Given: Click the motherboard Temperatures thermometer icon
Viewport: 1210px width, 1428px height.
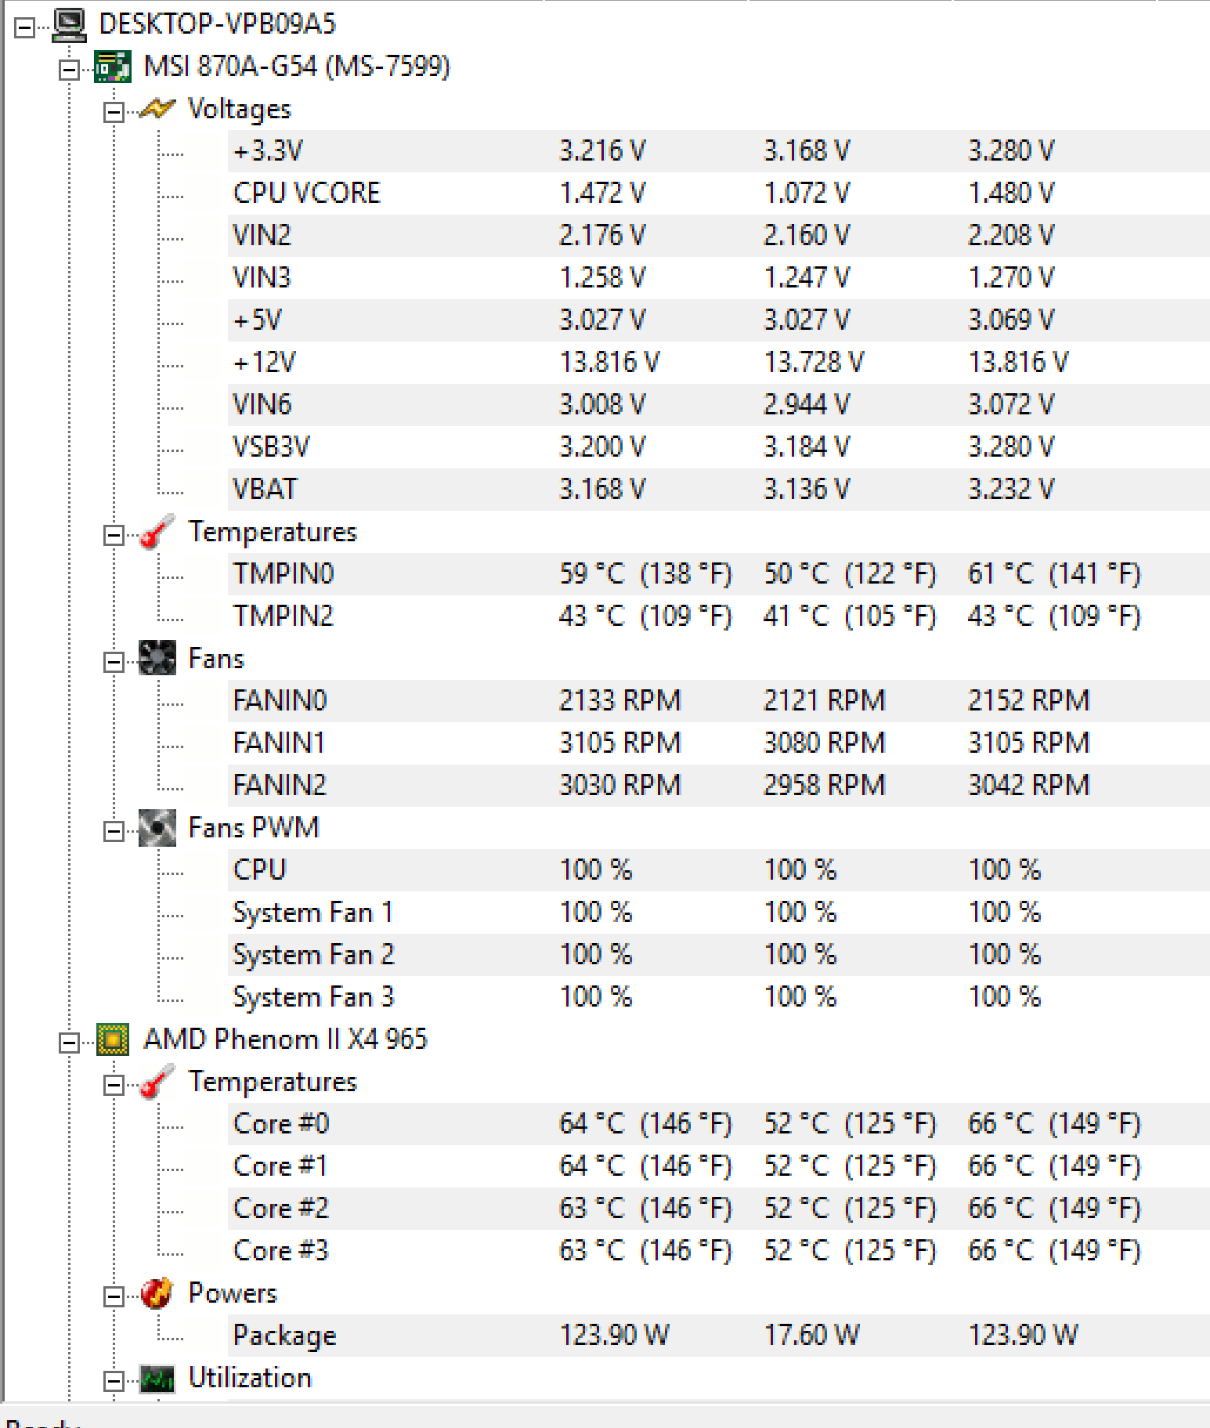Looking at the screenshot, I should pos(157,532).
